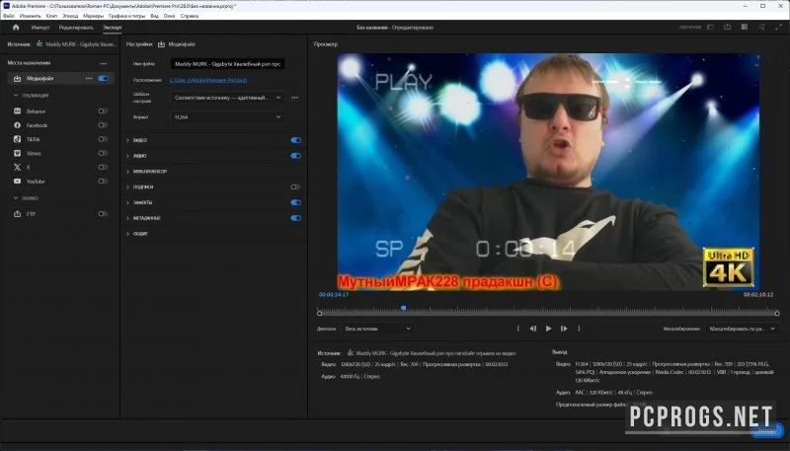Expand the ПОДПИСИ settings section

click(127, 188)
